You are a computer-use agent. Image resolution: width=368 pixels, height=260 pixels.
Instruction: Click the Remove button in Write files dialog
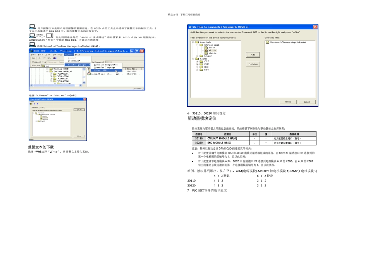[253, 64]
